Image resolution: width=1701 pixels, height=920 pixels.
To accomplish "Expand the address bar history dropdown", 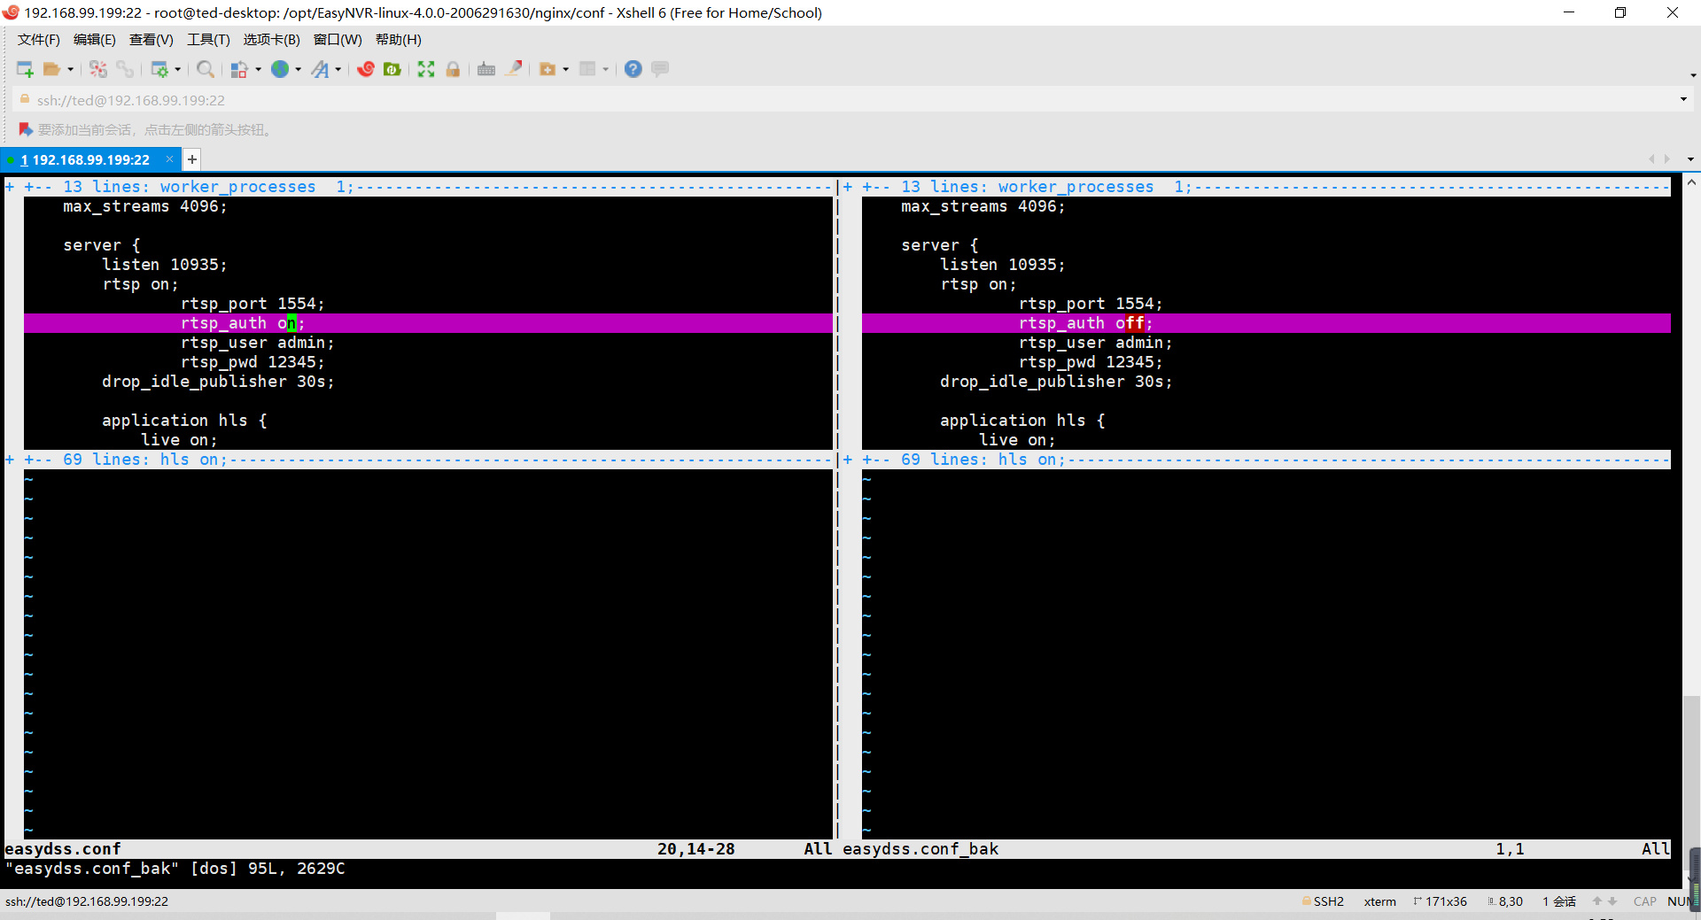I will [x=1683, y=99].
